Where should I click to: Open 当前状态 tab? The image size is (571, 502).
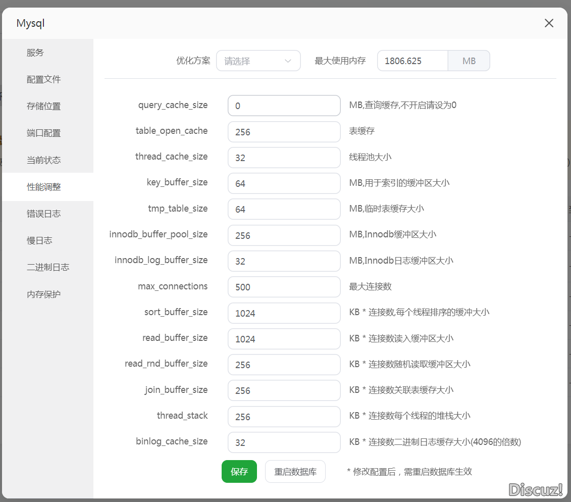pyautogui.click(x=43, y=160)
